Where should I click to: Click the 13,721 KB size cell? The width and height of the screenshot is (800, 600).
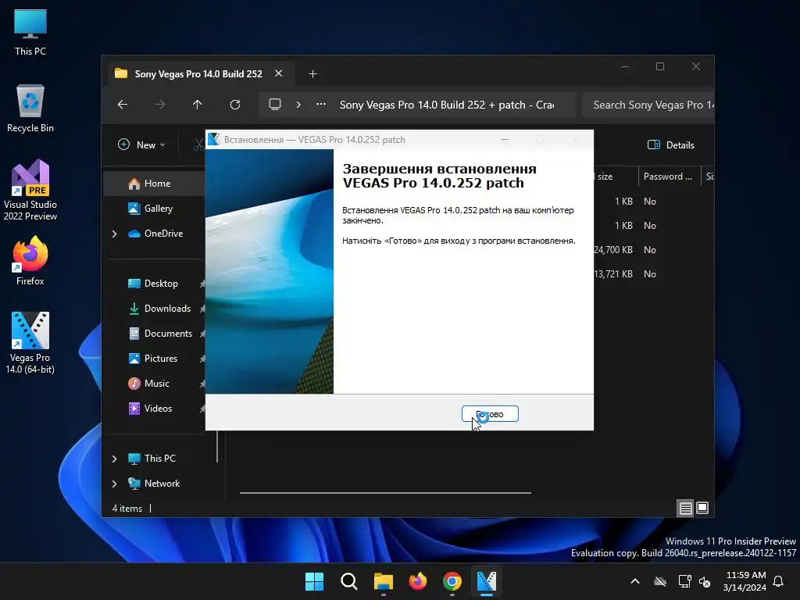[x=613, y=274]
